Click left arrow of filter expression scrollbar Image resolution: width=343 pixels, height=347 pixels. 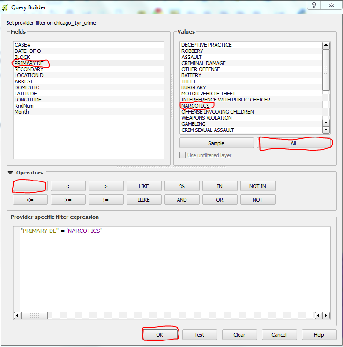(17, 316)
